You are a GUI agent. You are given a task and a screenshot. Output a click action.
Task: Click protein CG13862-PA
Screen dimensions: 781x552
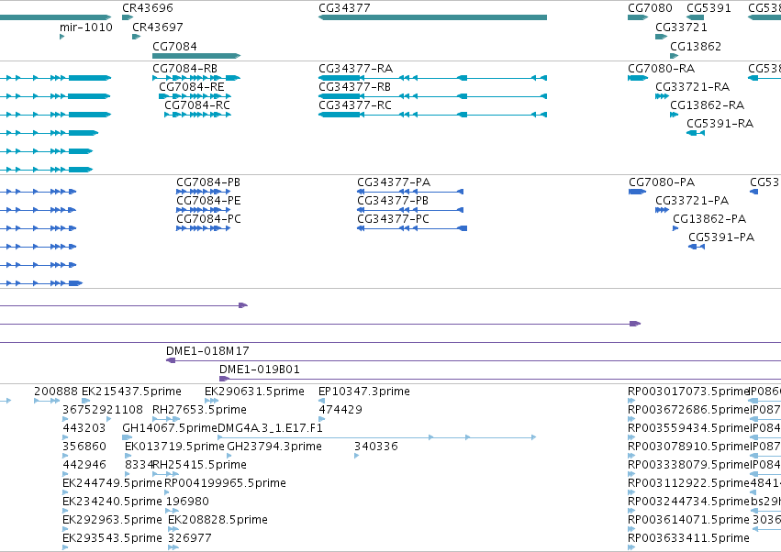click(x=675, y=228)
